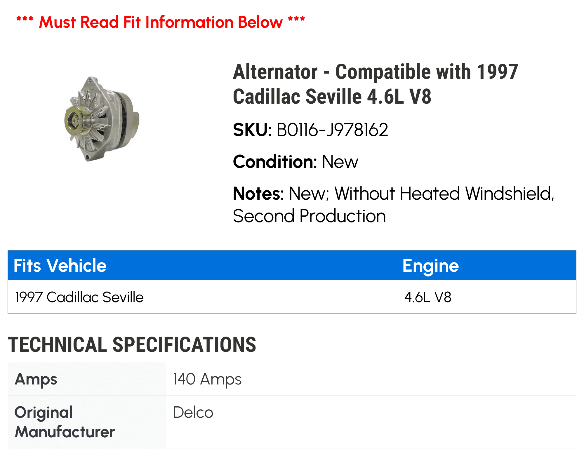Click the bold Notes label
584x456 pixels.
point(258,194)
